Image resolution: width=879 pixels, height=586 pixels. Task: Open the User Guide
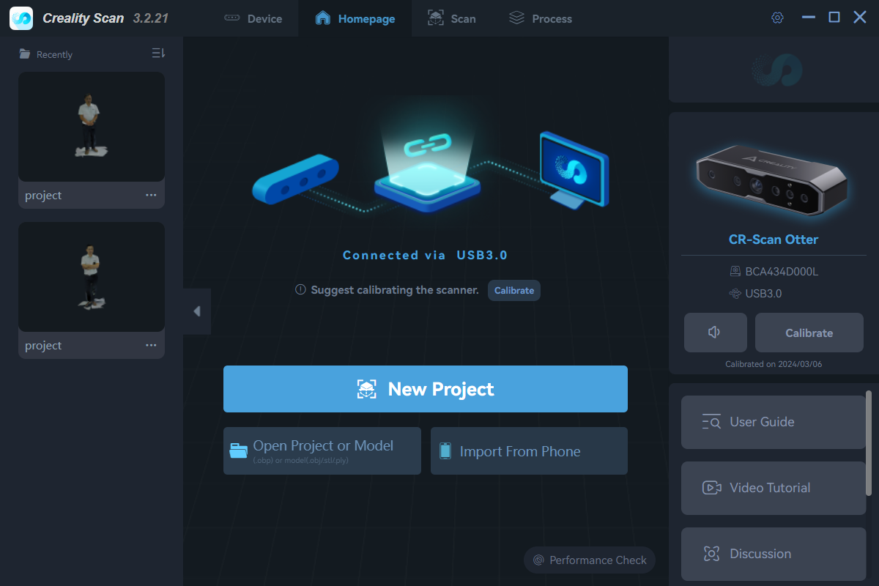pyautogui.click(x=774, y=422)
